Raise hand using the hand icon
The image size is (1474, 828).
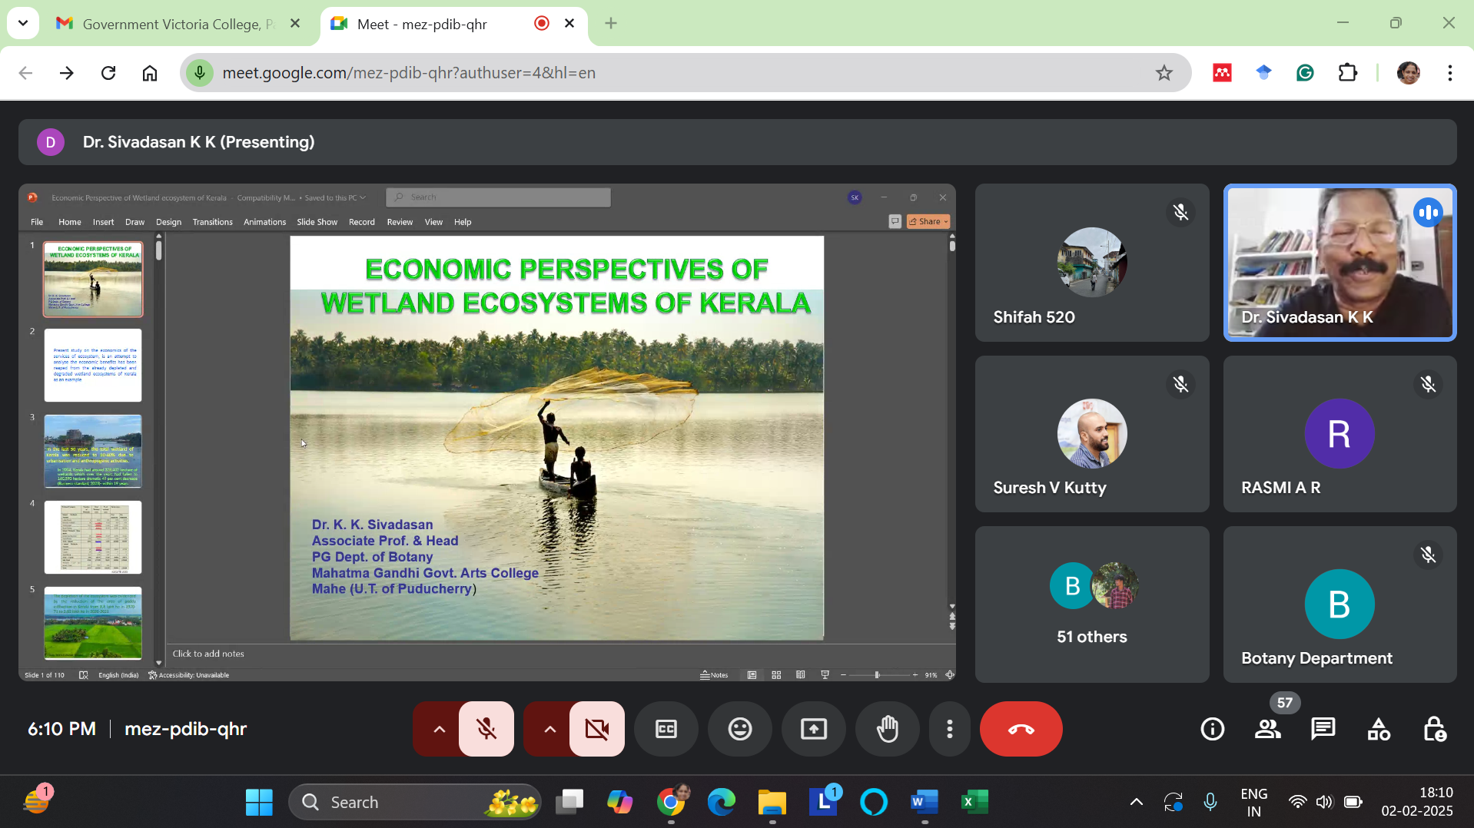pyautogui.click(x=888, y=729)
